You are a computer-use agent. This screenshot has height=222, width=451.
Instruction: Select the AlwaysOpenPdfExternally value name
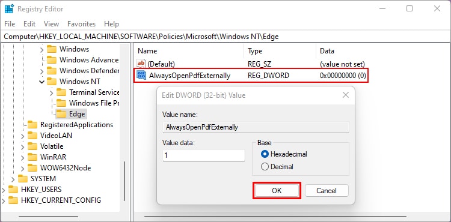click(x=189, y=76)
